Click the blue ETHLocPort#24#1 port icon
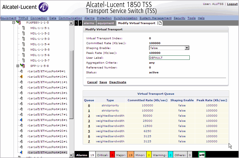 (x=21, y=152)
